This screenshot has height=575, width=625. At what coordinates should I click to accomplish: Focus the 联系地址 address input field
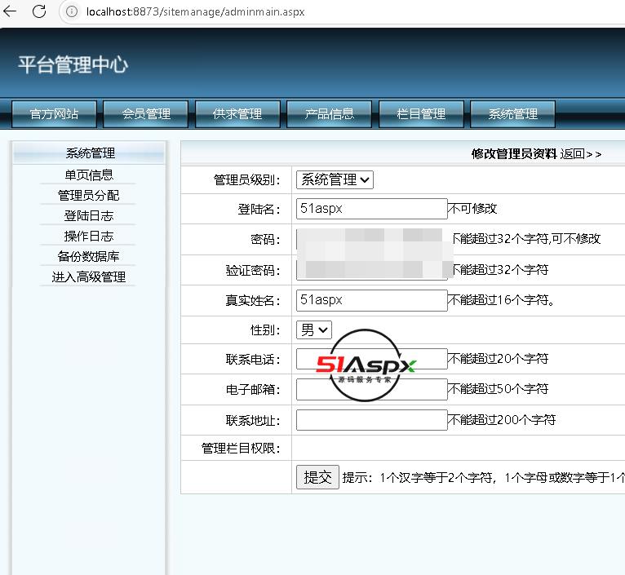[x=371, y=420]
